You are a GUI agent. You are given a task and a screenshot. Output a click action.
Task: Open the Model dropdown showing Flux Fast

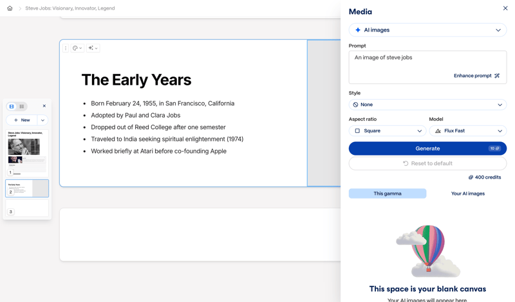pyautogui.click(x=468, y=131)
